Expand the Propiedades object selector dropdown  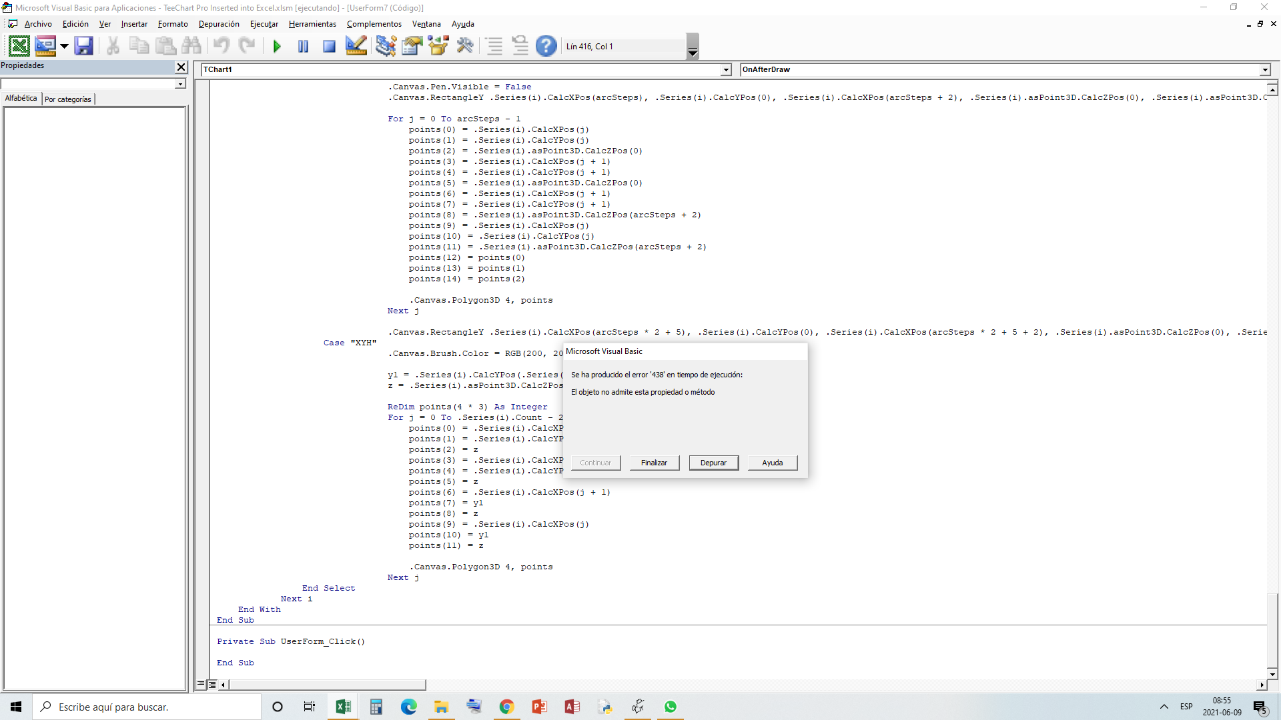coord(180,84)
